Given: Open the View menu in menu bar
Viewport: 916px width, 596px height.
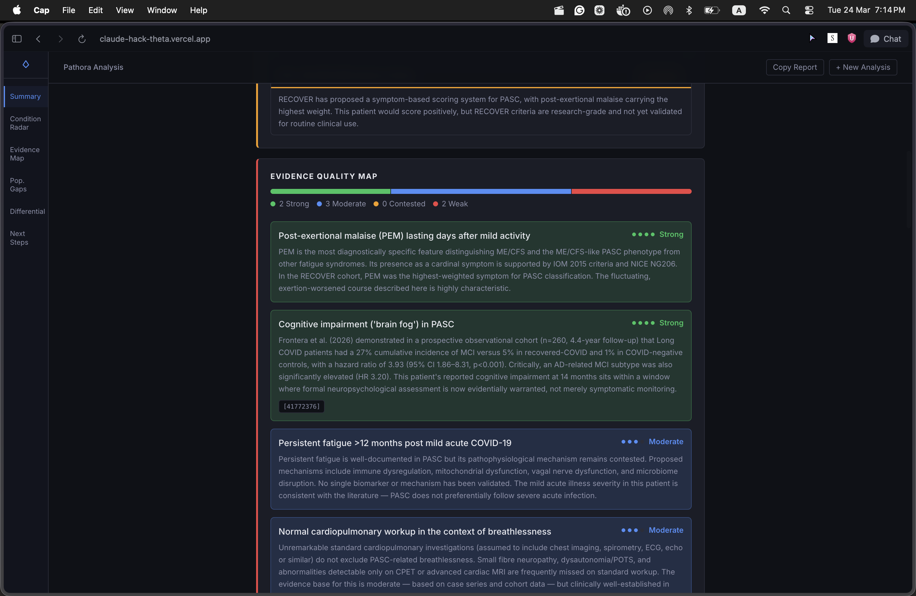Looking at the screenshot, I should coord(125,10).
